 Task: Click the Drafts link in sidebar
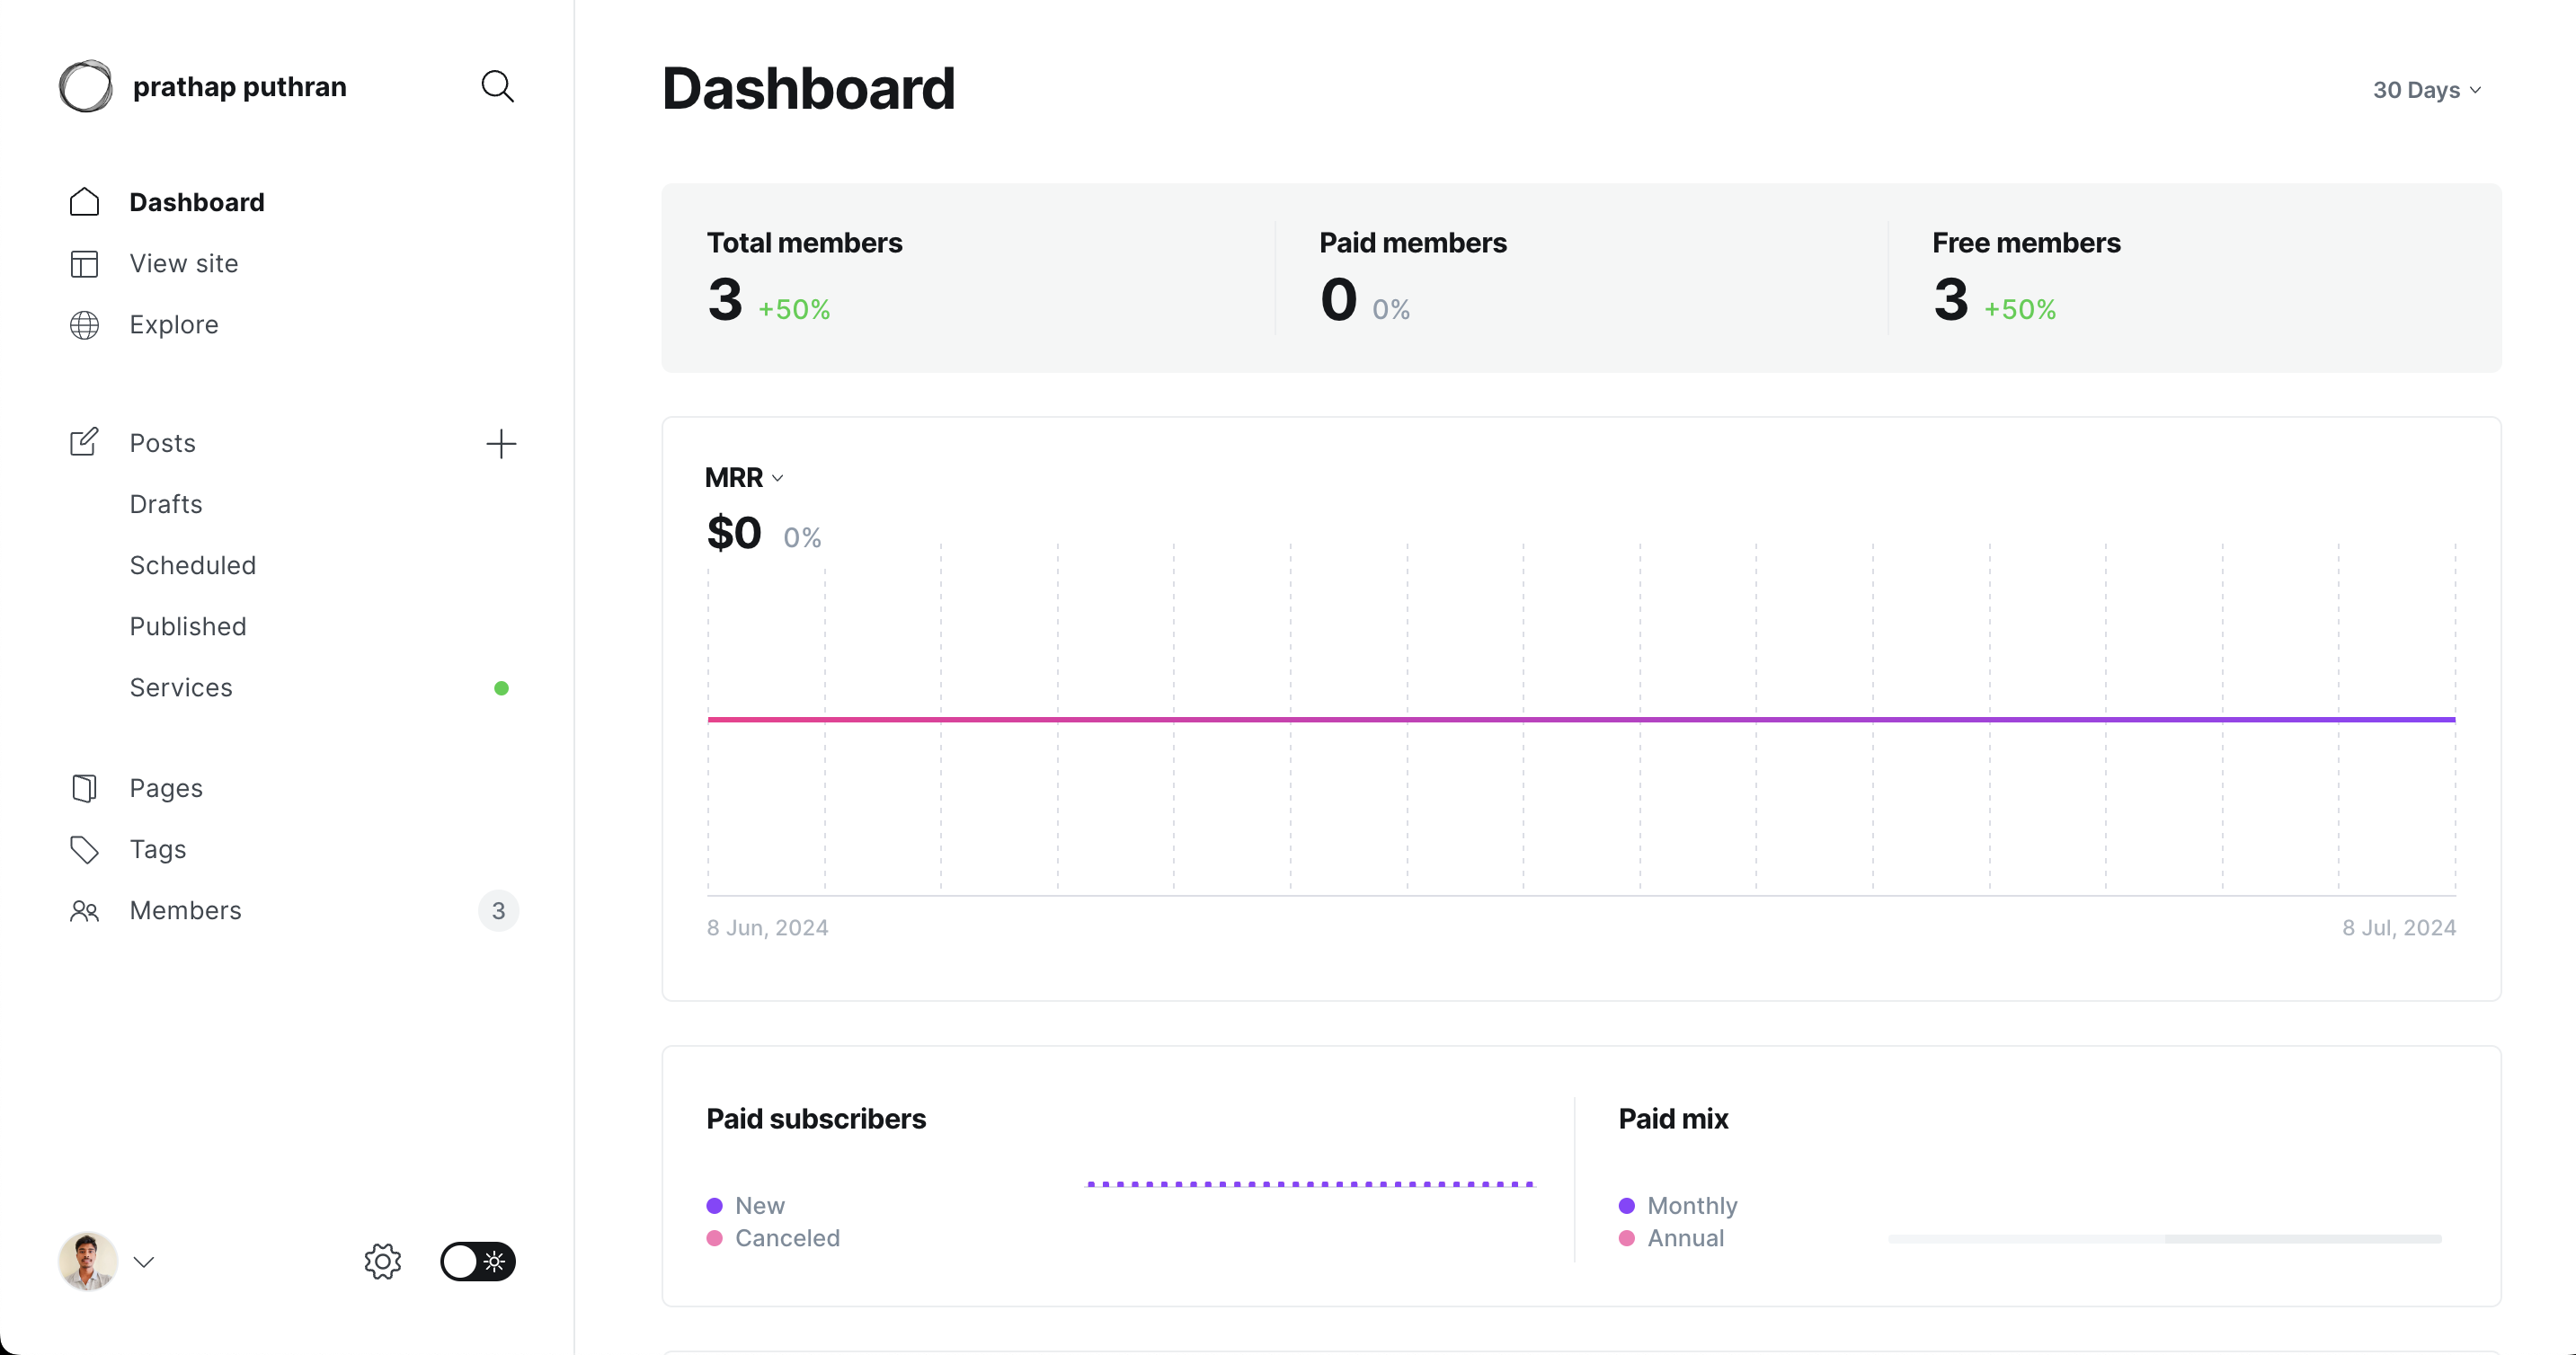coord(165,502)
